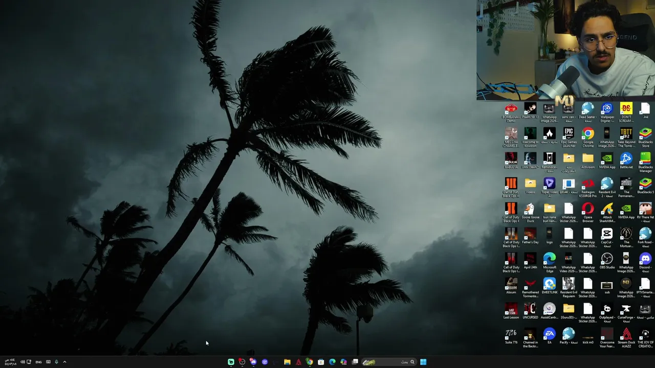Screen dimensions: 655x368
Task: Select the Pacify desktop shortcut
Action: (x=569, y=336)
